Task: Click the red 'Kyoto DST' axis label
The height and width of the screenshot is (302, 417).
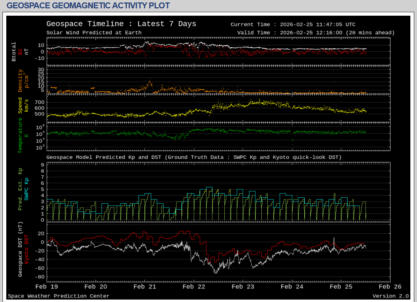Action: click(27, 249)
